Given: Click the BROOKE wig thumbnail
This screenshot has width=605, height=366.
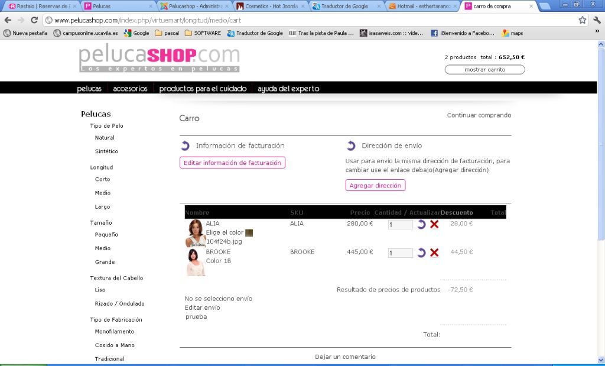Looking at the screenshot, I should click(194, 262).
